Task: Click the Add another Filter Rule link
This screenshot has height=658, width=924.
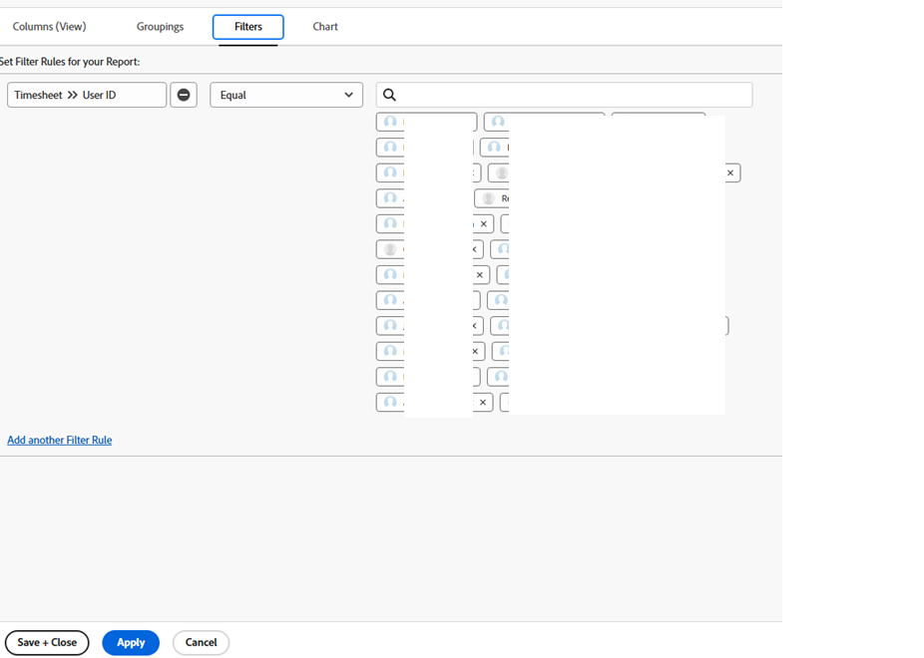Action: (x=59, y=440)
